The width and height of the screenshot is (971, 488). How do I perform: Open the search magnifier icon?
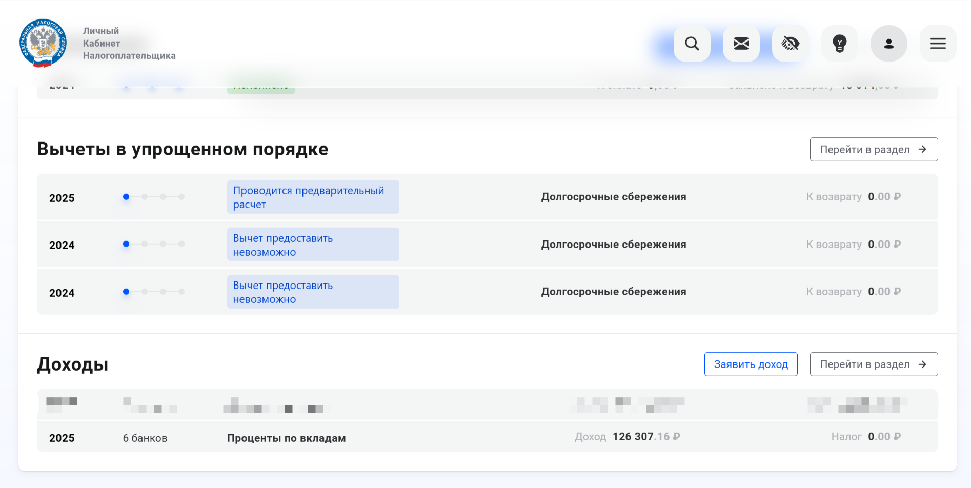692,44
